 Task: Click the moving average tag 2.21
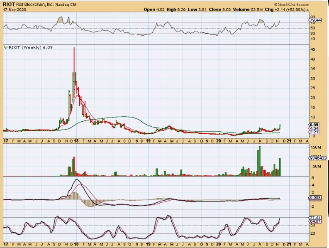pyautogui.click(x=314, y=132)
